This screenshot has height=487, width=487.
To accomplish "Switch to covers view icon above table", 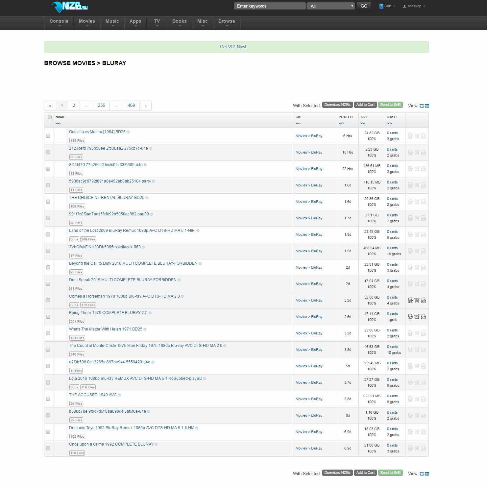I will pyautogui.click(x=422, y=106).
